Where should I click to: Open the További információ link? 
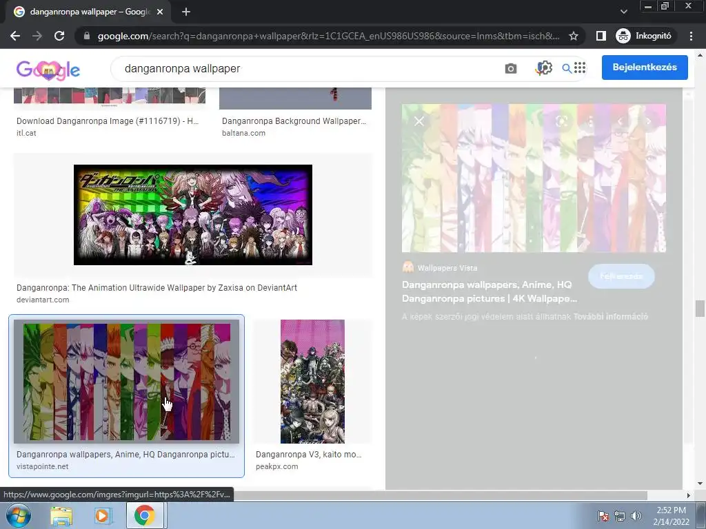point(611,317)
